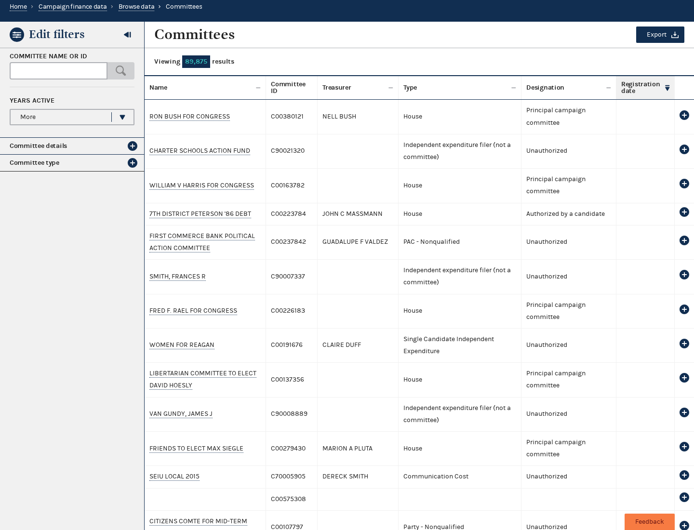Collapse the Edit filters panel arrow

coord(128,35)
